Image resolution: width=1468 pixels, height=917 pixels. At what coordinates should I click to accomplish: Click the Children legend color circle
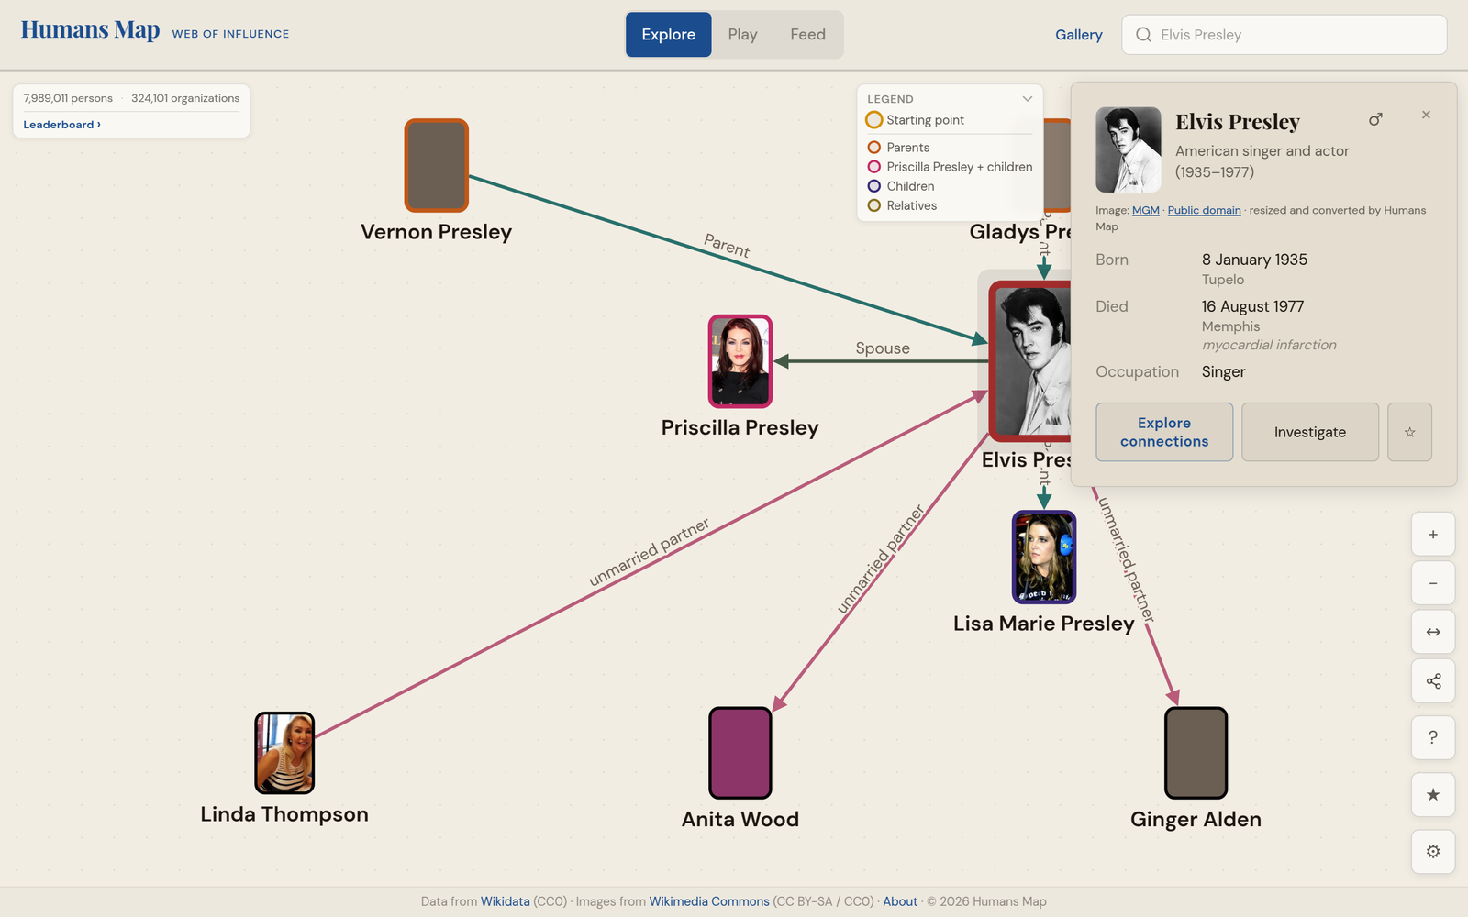click(x=874, y=186)
